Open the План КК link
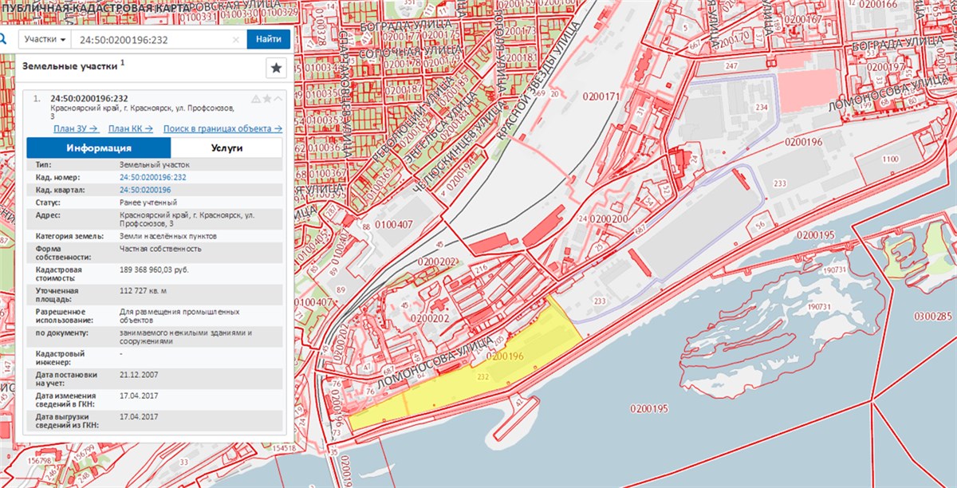The width and height of the screenshot is (957, 488). click(x=130, y=128)
